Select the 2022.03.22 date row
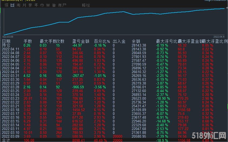 tap(11, 102)
